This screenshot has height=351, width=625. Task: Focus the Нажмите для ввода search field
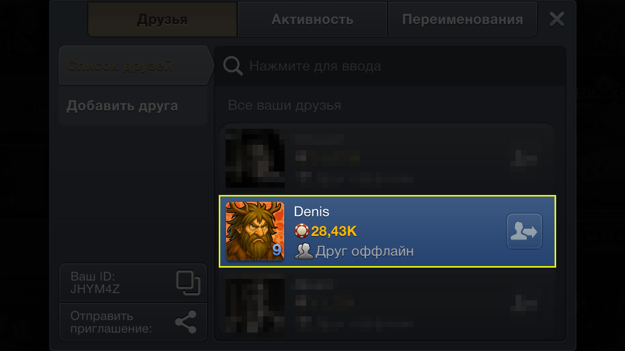click(390, 66)
